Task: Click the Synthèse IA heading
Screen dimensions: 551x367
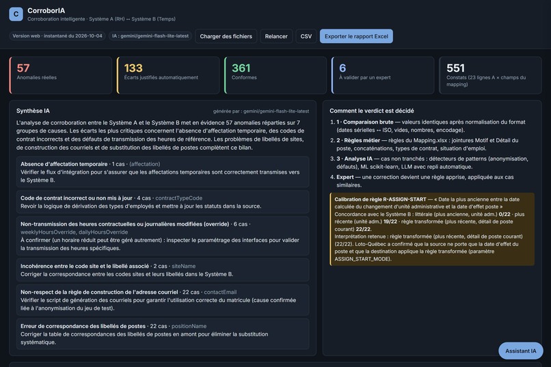Action: (33, 111)
